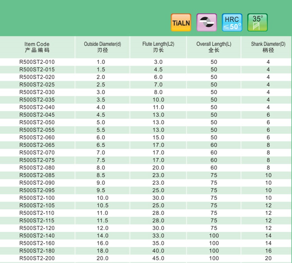Click shank diameter value 16

(x=268, y=251)
